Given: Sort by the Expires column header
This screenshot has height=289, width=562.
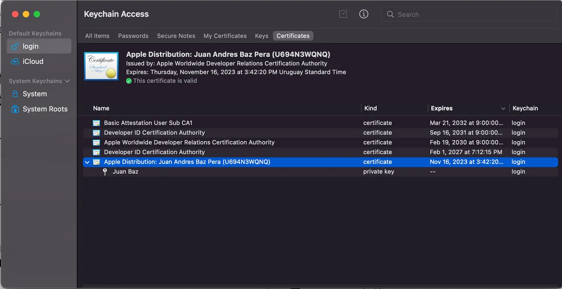Looking at the screenshot, I should (442, 108).
